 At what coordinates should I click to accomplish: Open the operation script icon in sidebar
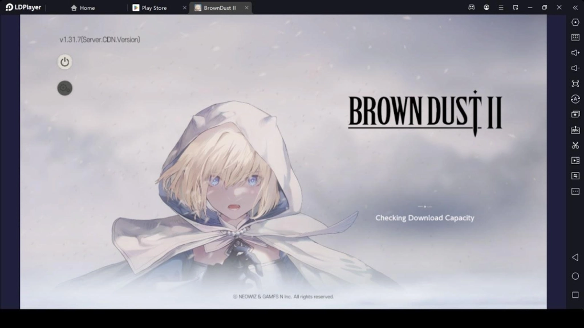coord(575,175)
